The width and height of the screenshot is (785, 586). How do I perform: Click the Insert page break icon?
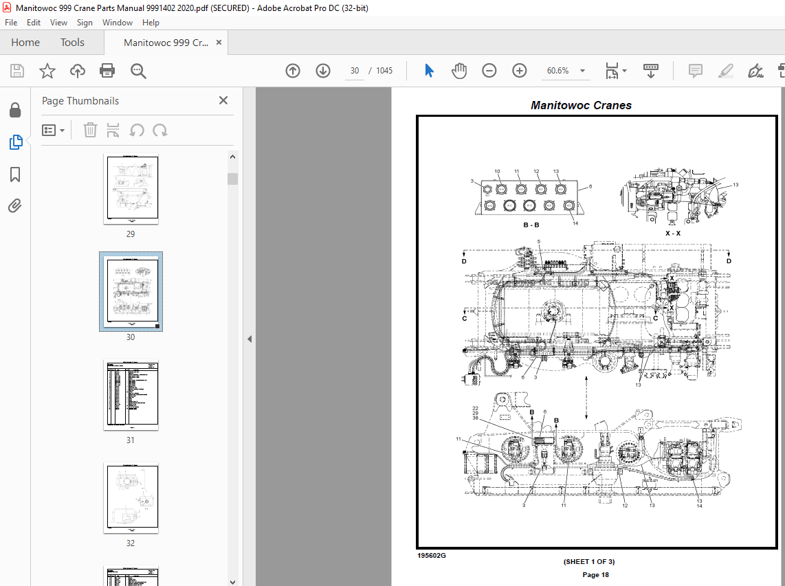(x=113, y=130)
